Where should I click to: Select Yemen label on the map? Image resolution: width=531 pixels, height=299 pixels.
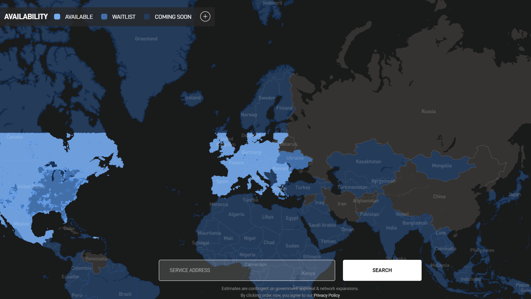[x=328, y=241]
